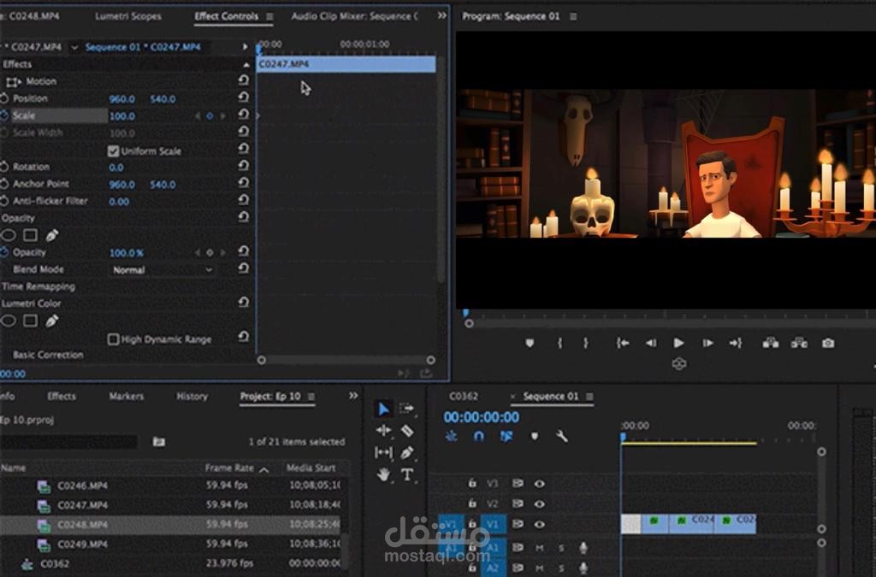Reset the Motion effect
This screenshot has width=876, height=577.
[244, 80]
